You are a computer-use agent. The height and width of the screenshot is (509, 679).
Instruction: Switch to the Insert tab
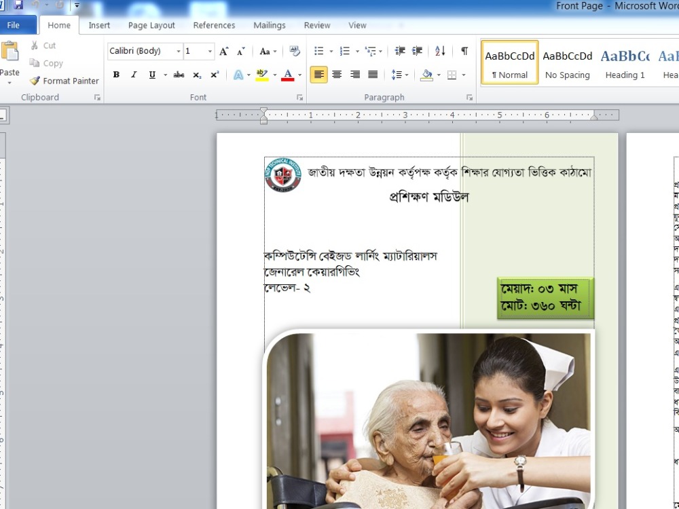tap(99, 25)
